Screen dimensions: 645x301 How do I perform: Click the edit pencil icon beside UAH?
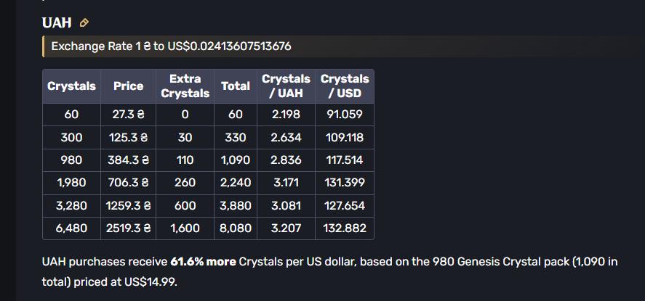(x=84, y=23)
